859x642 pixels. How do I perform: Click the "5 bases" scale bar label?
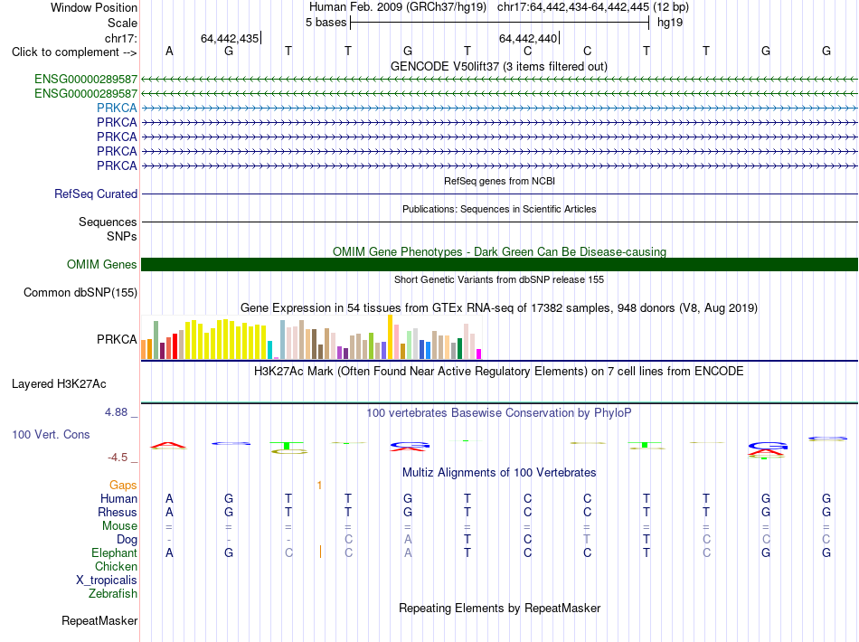326,23
